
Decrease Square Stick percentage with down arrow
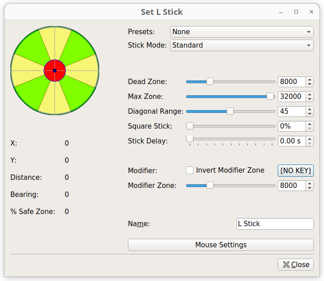(310, 129)
